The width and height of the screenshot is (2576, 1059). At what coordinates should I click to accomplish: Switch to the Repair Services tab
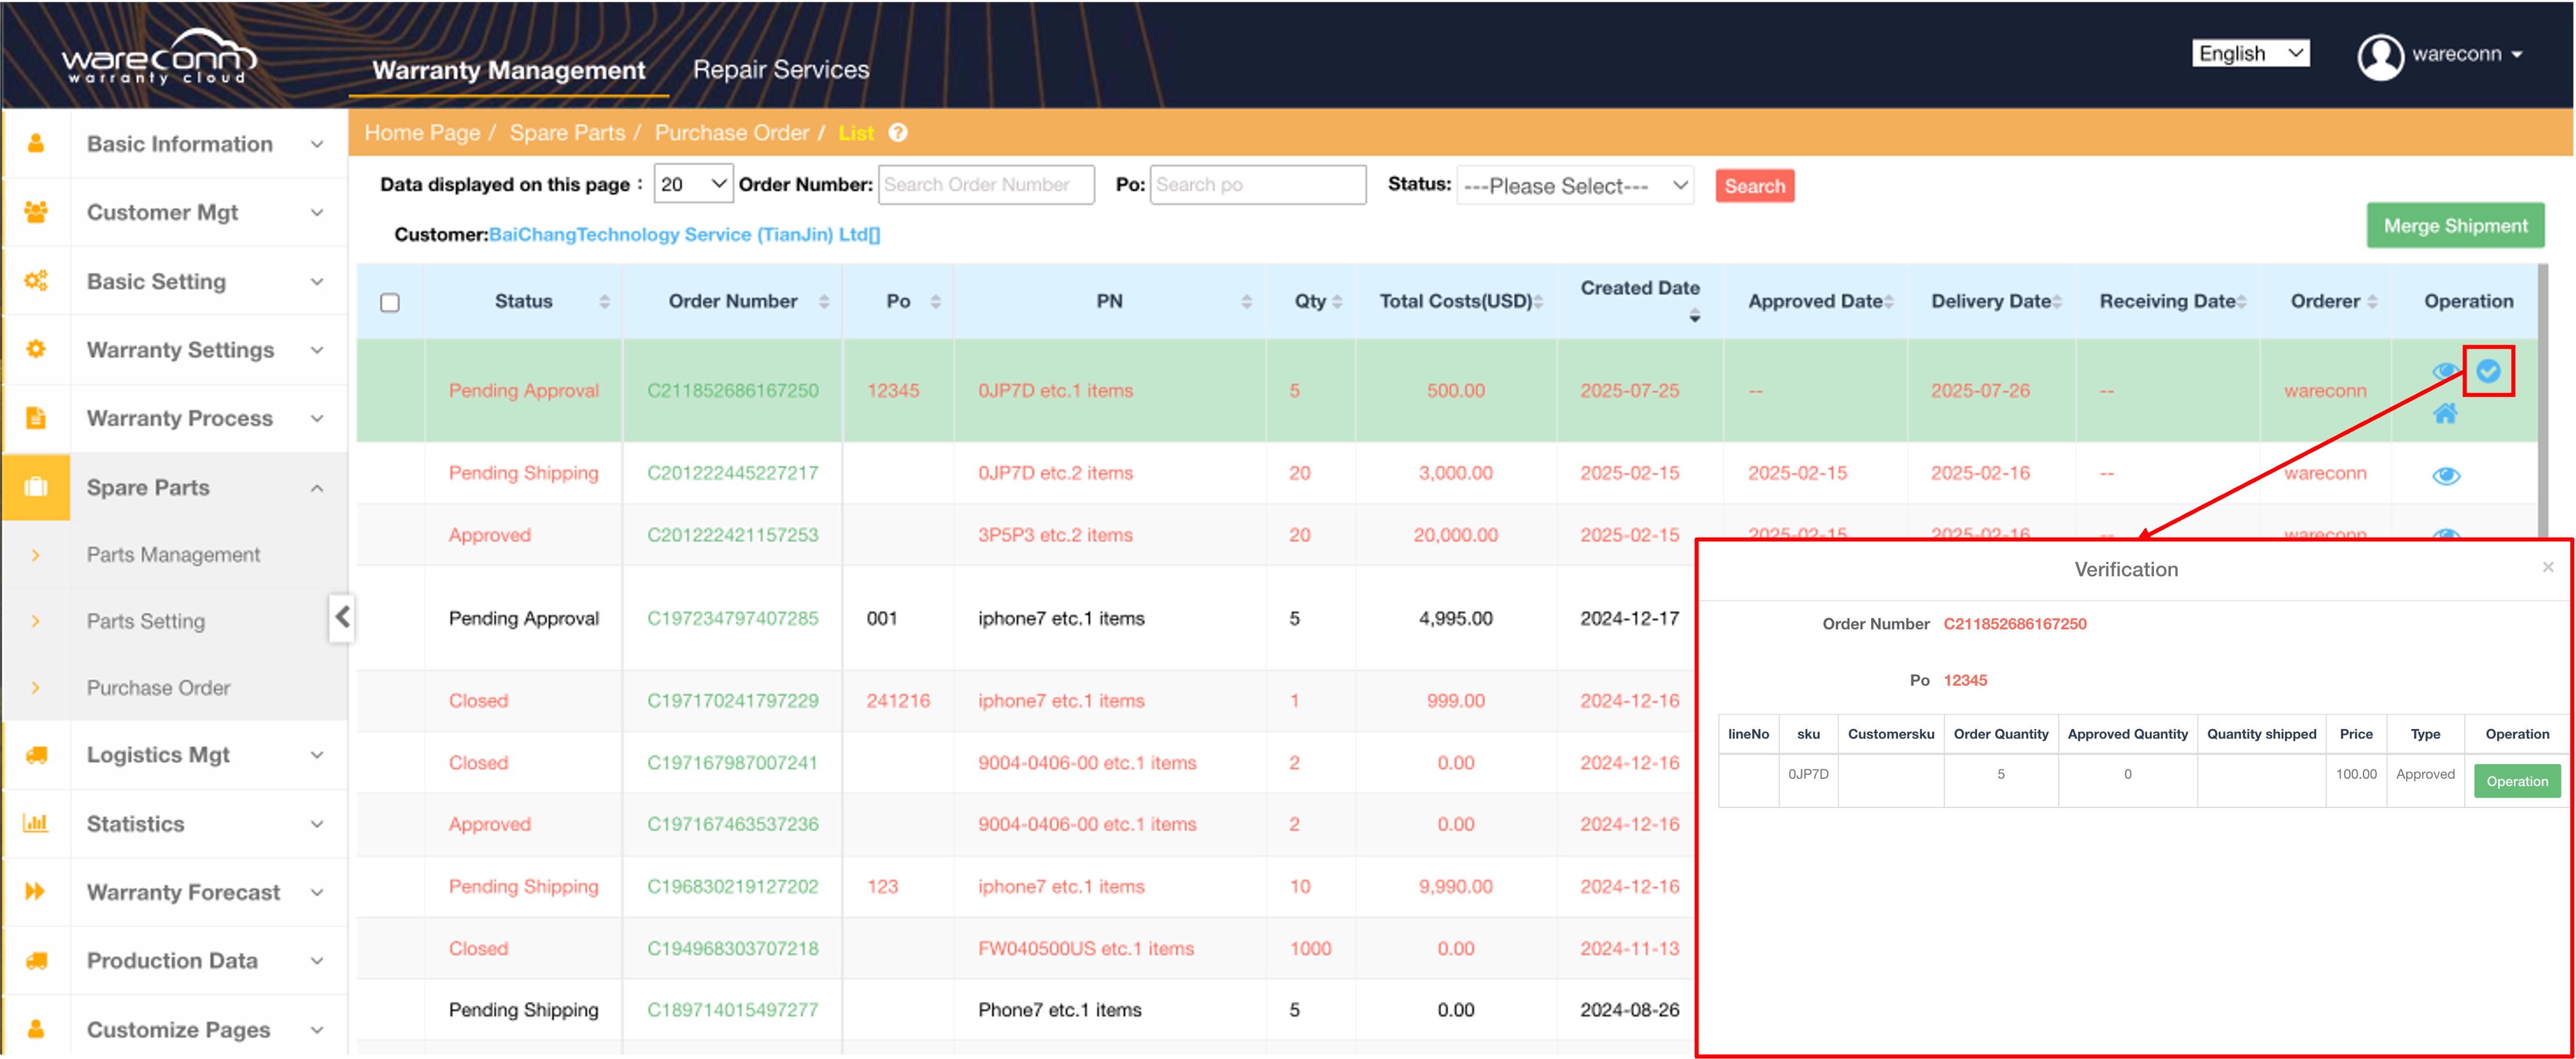780,70
